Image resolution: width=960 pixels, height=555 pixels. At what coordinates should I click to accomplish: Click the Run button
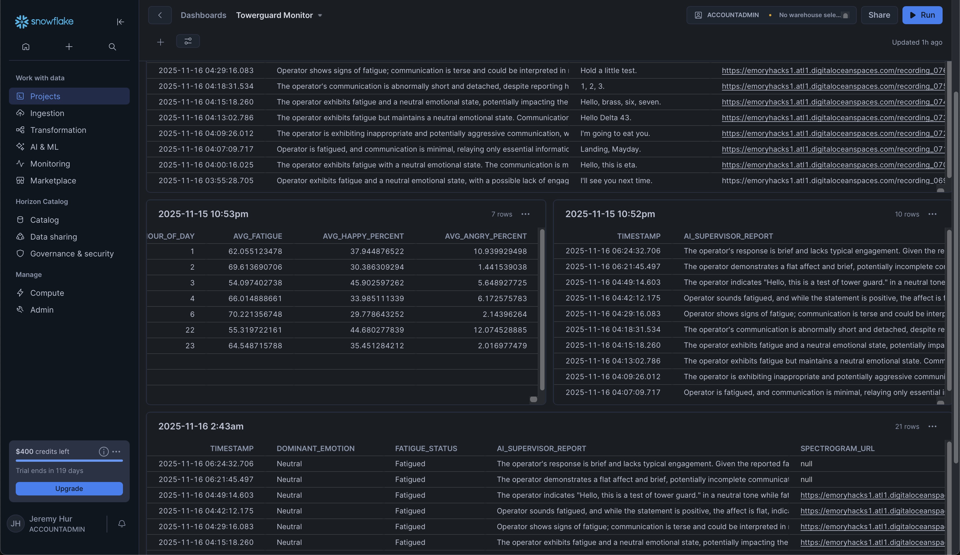click(922, 15)
